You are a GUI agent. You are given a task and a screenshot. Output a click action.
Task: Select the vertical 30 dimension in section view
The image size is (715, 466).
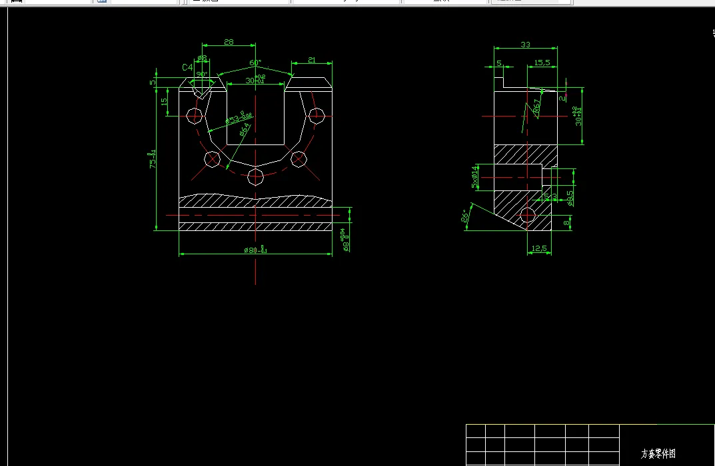click(x=578, y=116)
